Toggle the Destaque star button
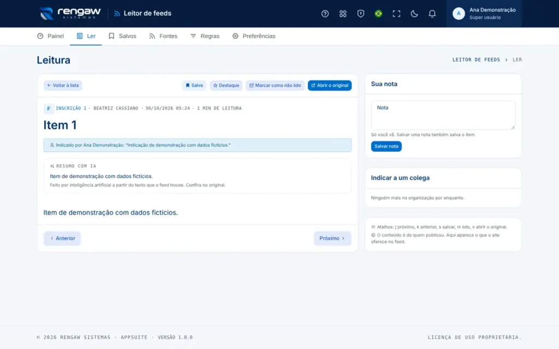The width and height of the screenshot is (559, 349). pos(226,86)
